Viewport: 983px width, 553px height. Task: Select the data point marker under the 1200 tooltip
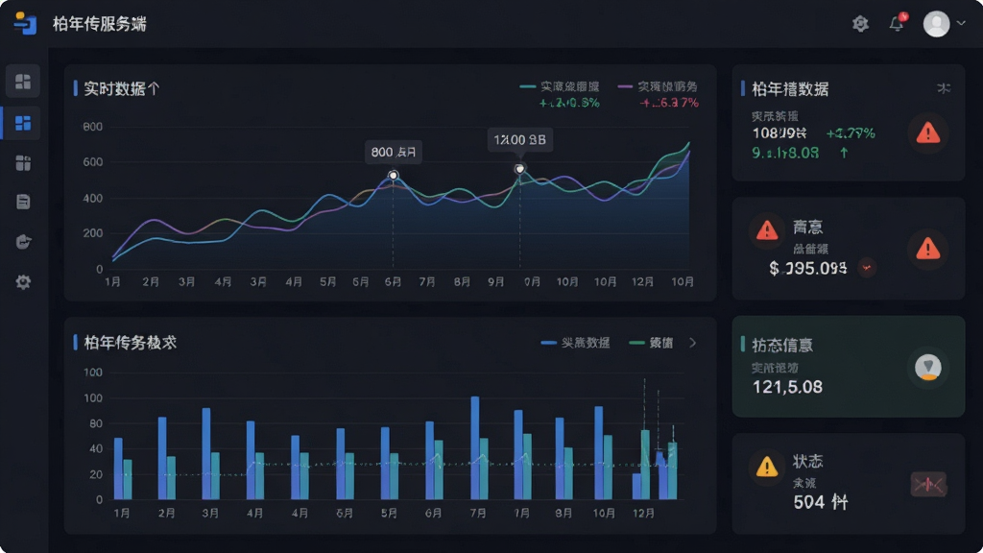coord(519,169)
